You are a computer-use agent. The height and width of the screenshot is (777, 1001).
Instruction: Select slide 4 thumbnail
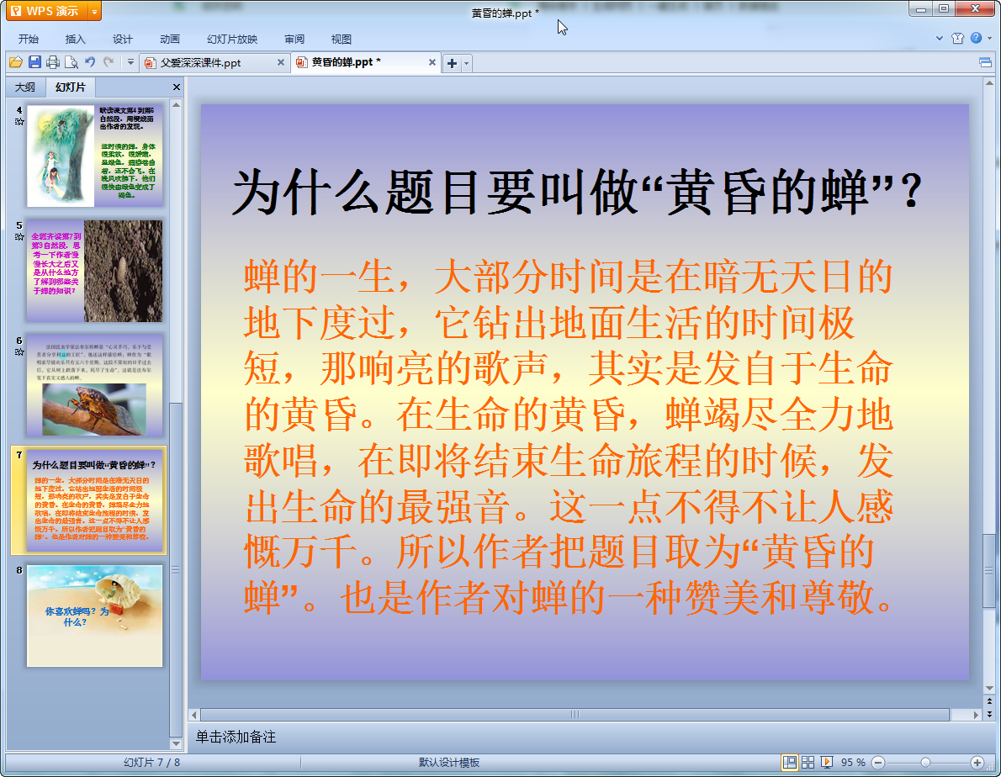tap(95, 156)
